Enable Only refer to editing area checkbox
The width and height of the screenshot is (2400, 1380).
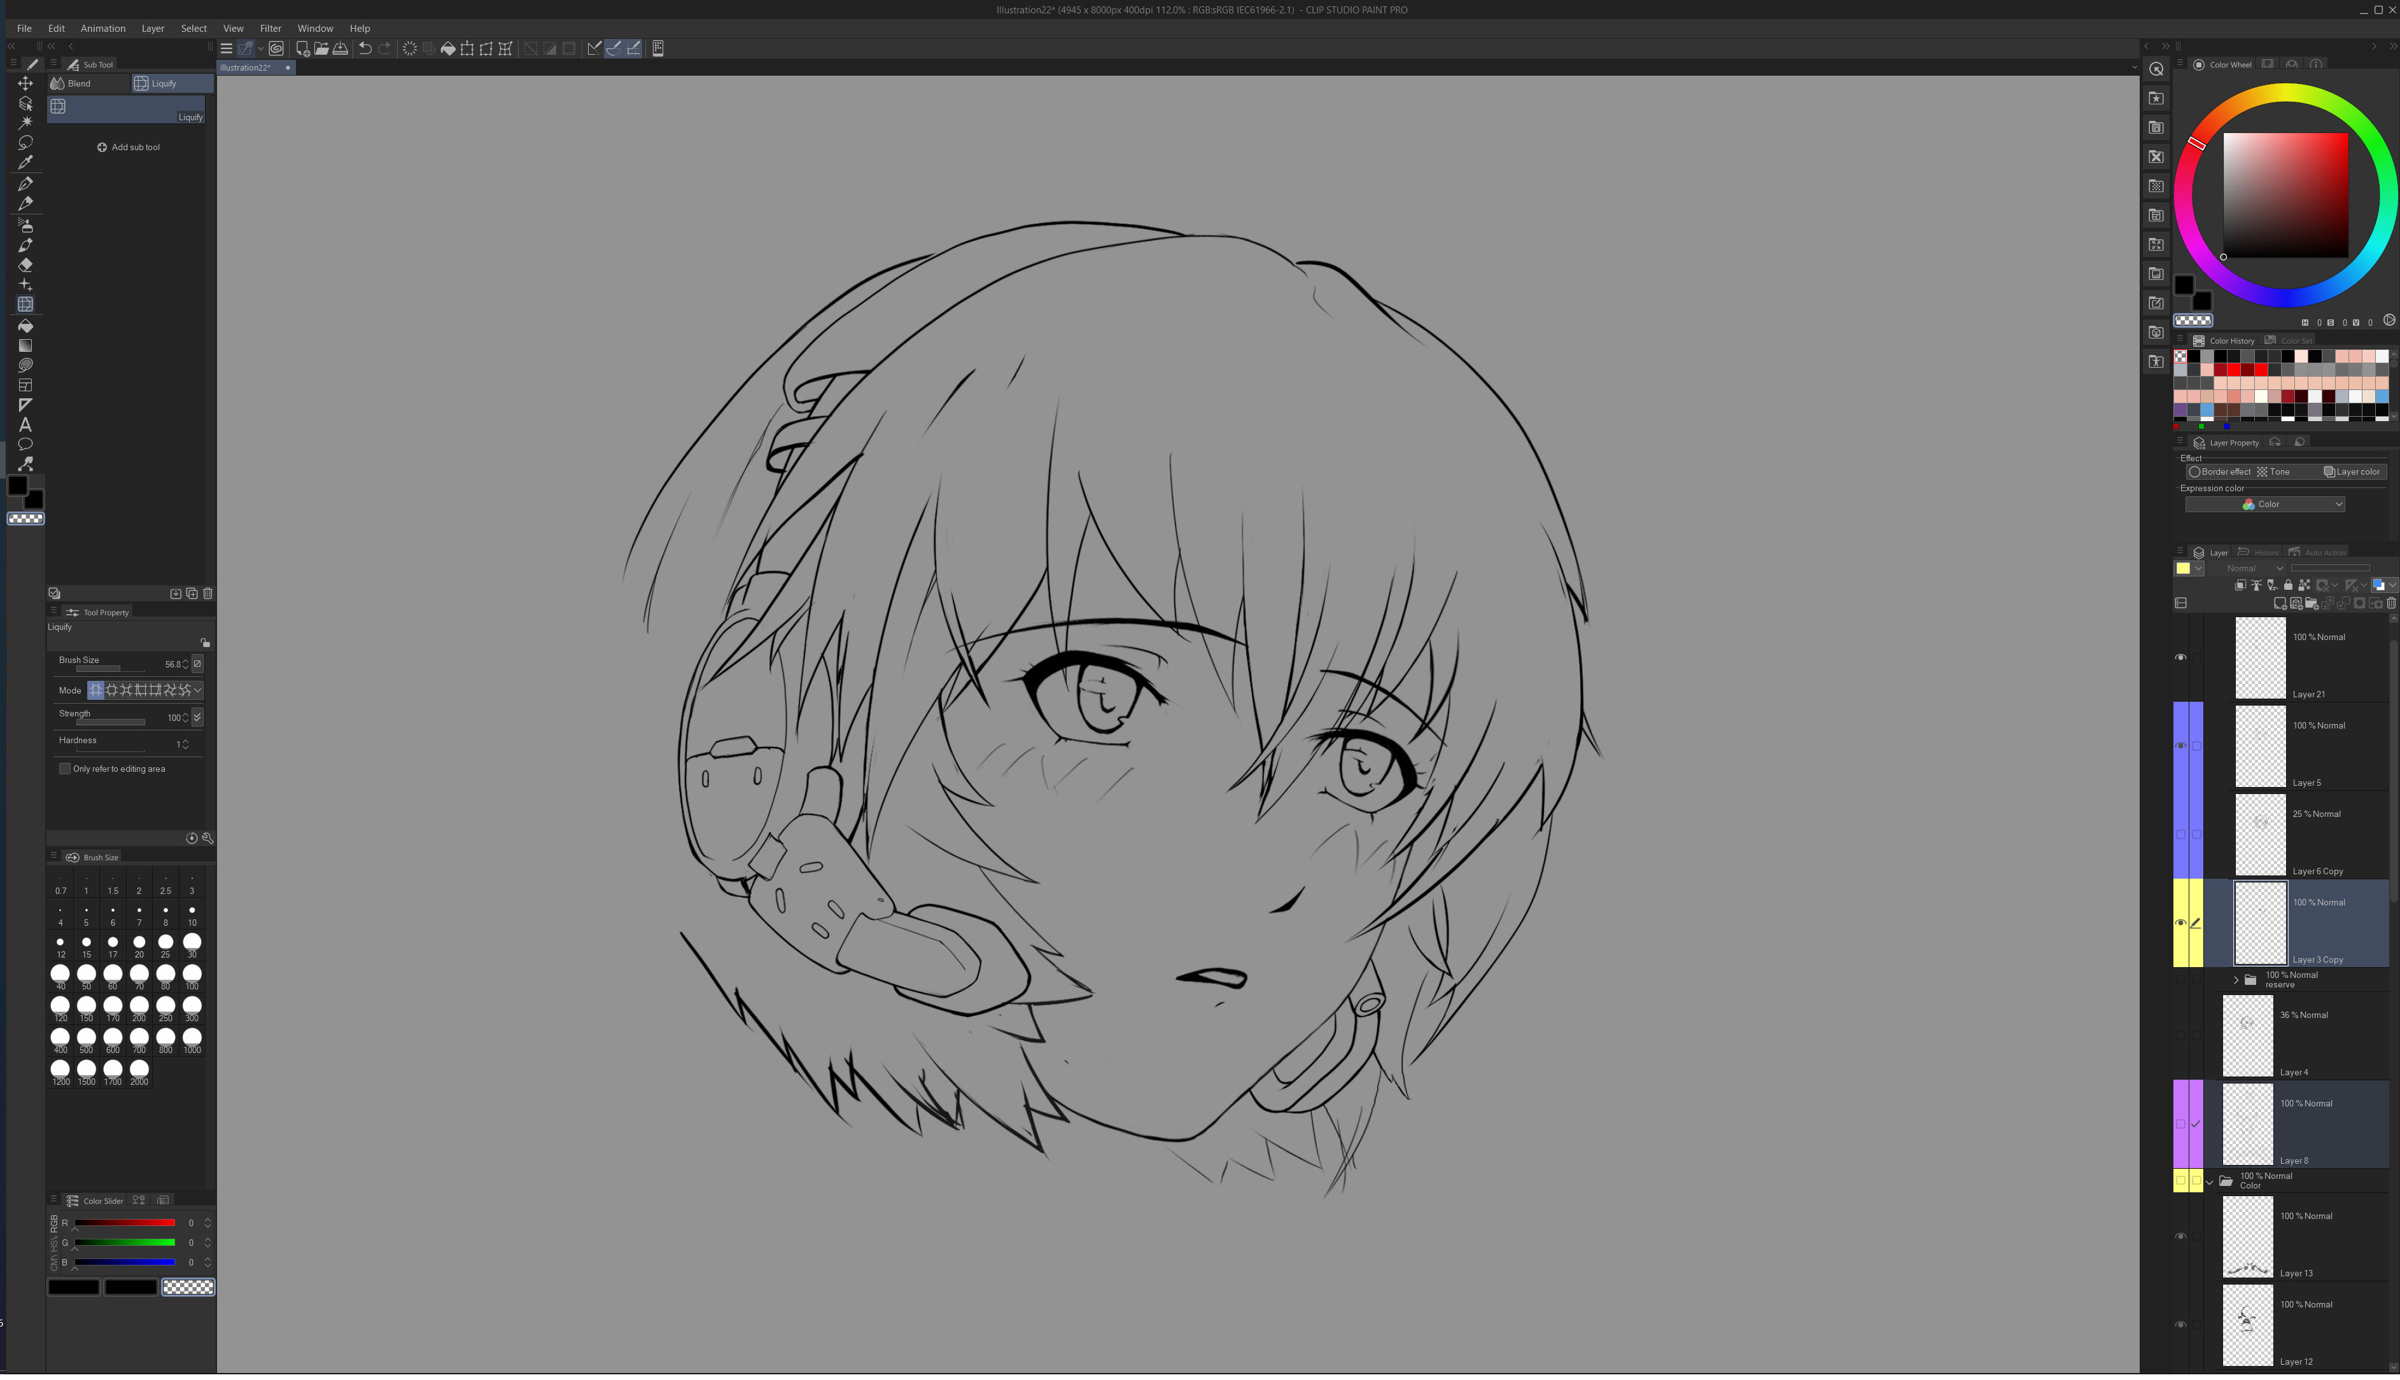tap(64, 769)
